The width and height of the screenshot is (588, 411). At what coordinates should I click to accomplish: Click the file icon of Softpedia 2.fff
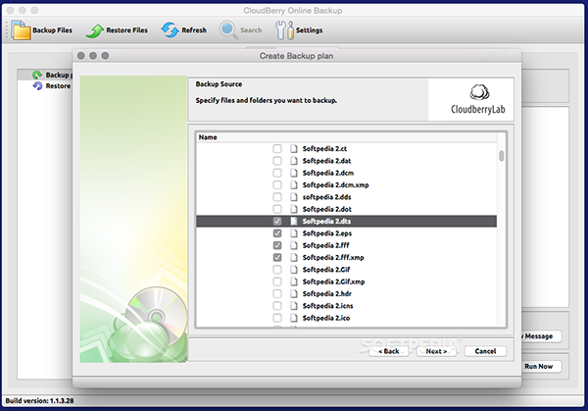[294, 245]
